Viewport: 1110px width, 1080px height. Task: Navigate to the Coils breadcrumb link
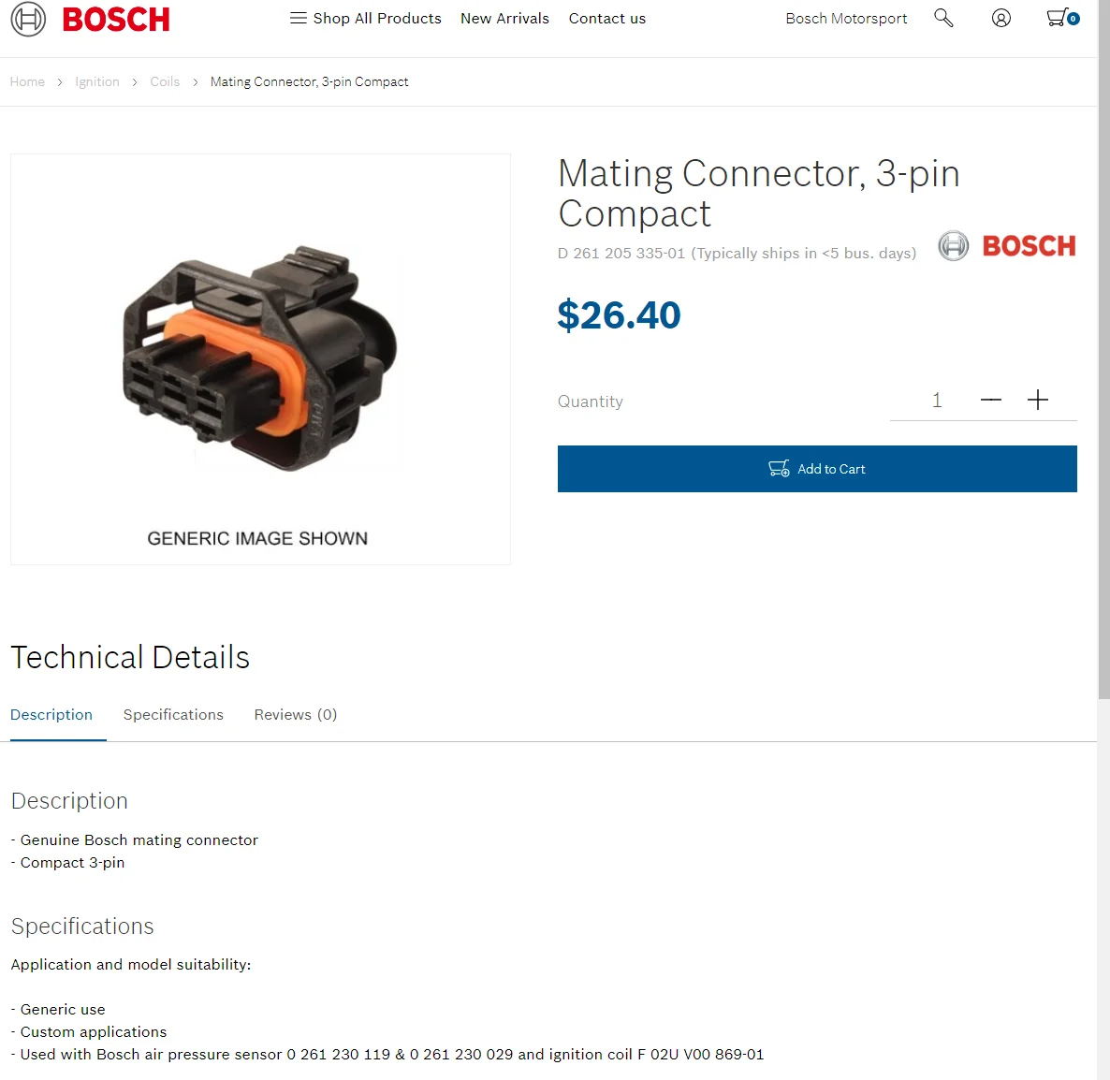[165, 81]
